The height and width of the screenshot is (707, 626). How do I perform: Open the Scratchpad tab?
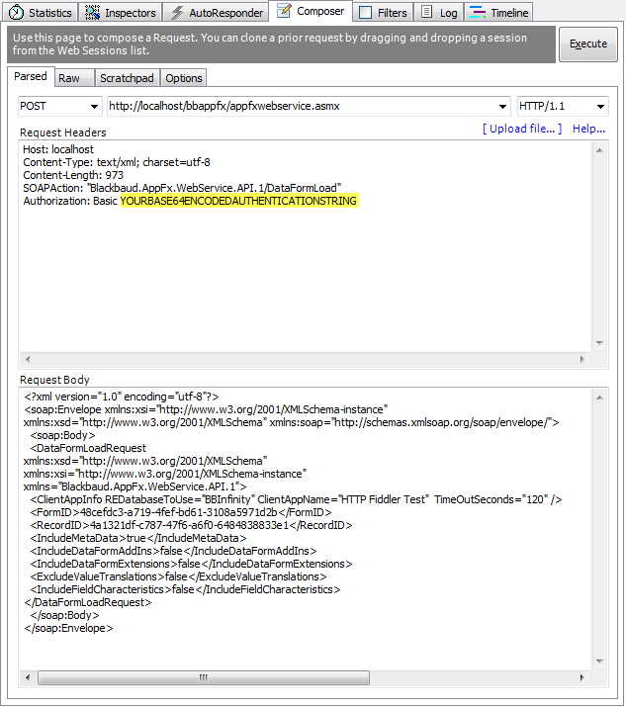[x=126, y=78]
